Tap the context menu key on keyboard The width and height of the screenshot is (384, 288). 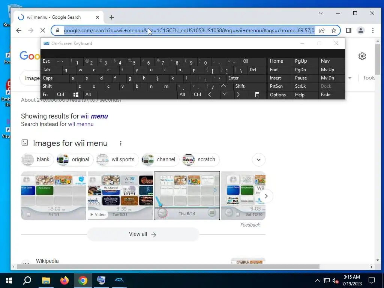257,94
